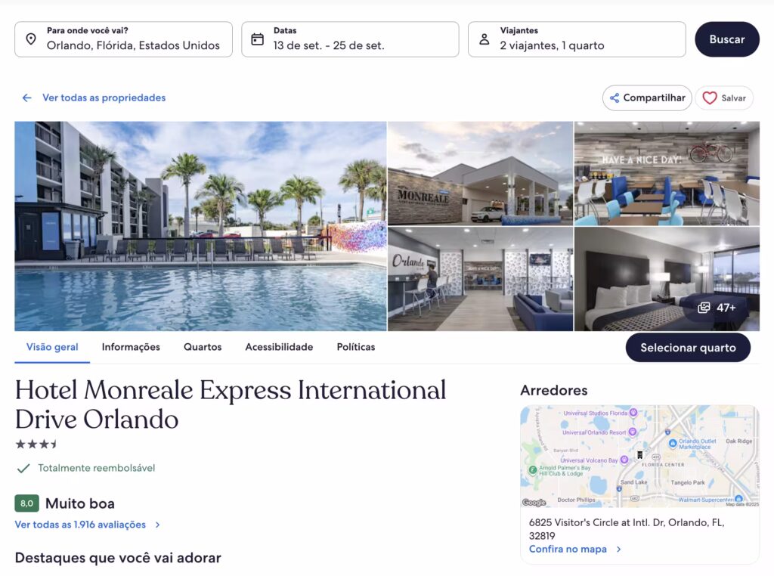Click the calendar icon in Datas field
Image resolution: width=774 pixels, height=576 pixels.
point(257,39)
